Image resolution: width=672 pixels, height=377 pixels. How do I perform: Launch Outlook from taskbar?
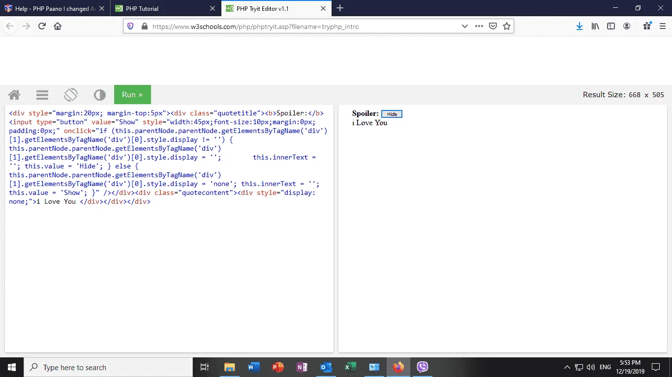pyautogui.click(x=326, y=367)
